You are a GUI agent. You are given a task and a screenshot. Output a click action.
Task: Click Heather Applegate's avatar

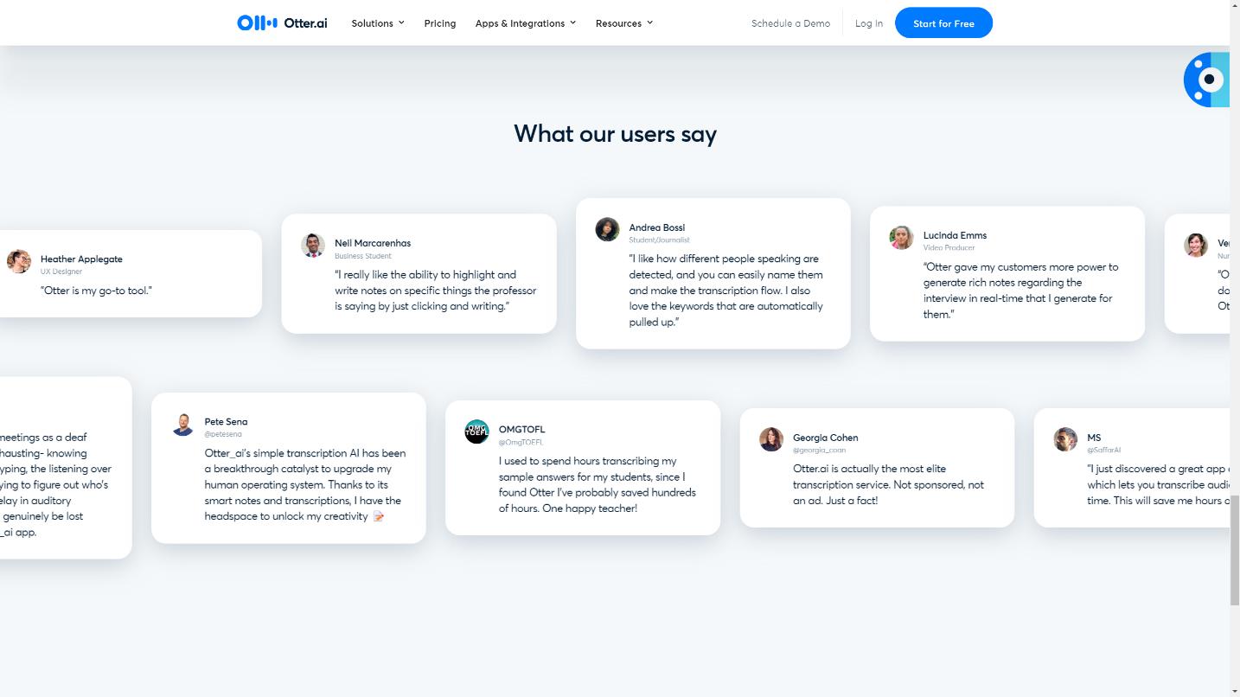coord(19,261)
